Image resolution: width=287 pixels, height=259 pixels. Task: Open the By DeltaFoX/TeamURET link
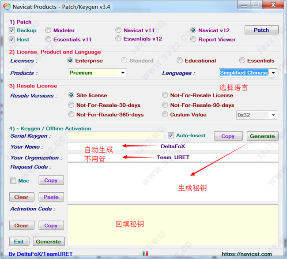click(x=41, y=254)
